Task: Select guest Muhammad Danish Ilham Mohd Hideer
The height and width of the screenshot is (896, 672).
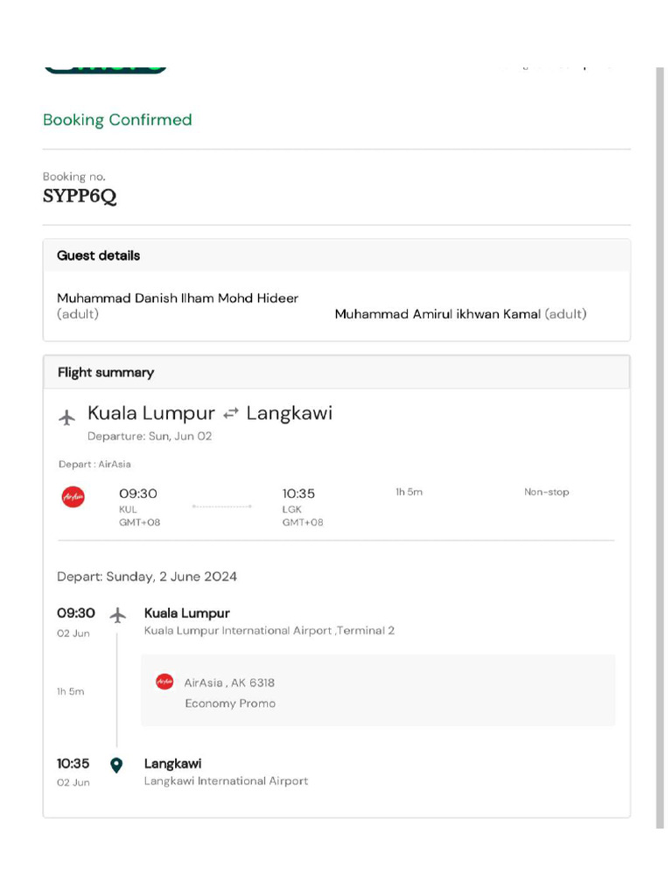Action: point(178,298)
